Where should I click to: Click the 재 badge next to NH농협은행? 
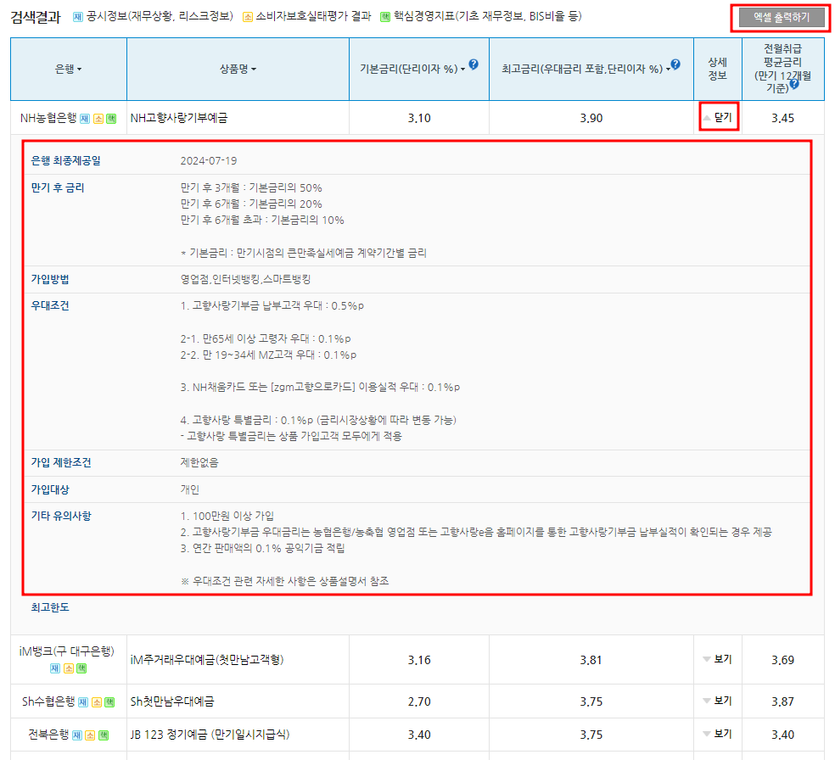pos(85,117)
